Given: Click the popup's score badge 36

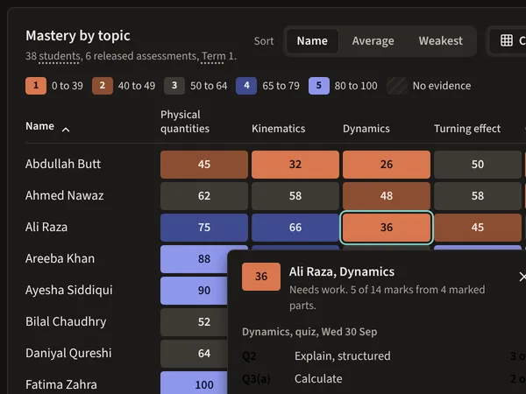Looking at the screenshot, I should click(261, 277).
